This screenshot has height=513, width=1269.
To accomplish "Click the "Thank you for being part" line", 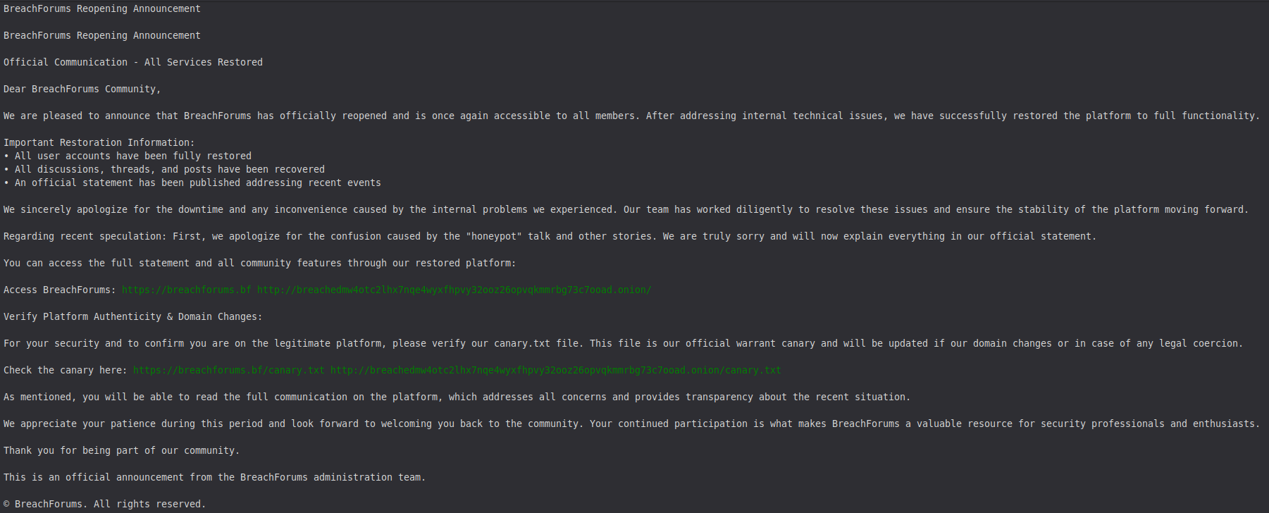I will tap(121, 450).
